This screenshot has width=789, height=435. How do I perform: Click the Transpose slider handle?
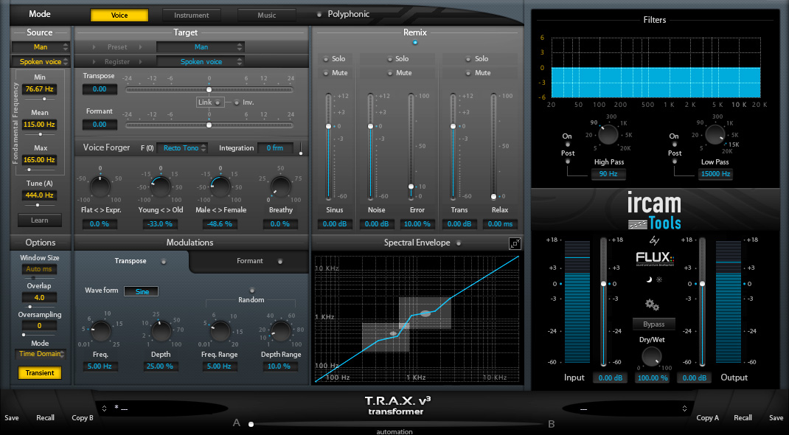tap(209, 89)
